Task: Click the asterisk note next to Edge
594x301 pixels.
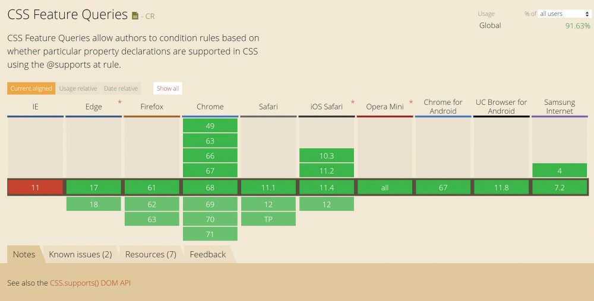Action: (x=120, y=103)
